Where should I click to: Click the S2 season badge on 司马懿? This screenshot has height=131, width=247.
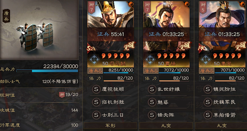tap(90, 48)
